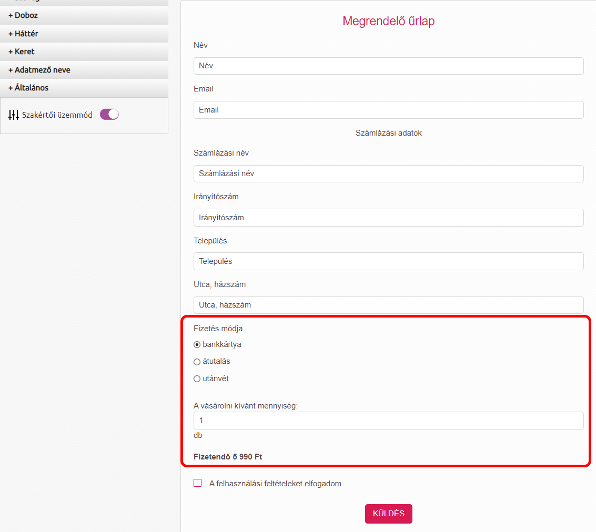
Task: Check the felhasználási feltételeket elfogadom box
Action: pyautogui.click(x=198, y=483)
